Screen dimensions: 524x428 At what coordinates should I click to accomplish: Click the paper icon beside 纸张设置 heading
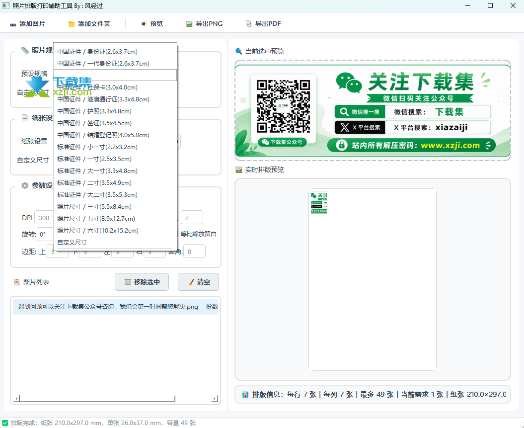pos(25,118)
